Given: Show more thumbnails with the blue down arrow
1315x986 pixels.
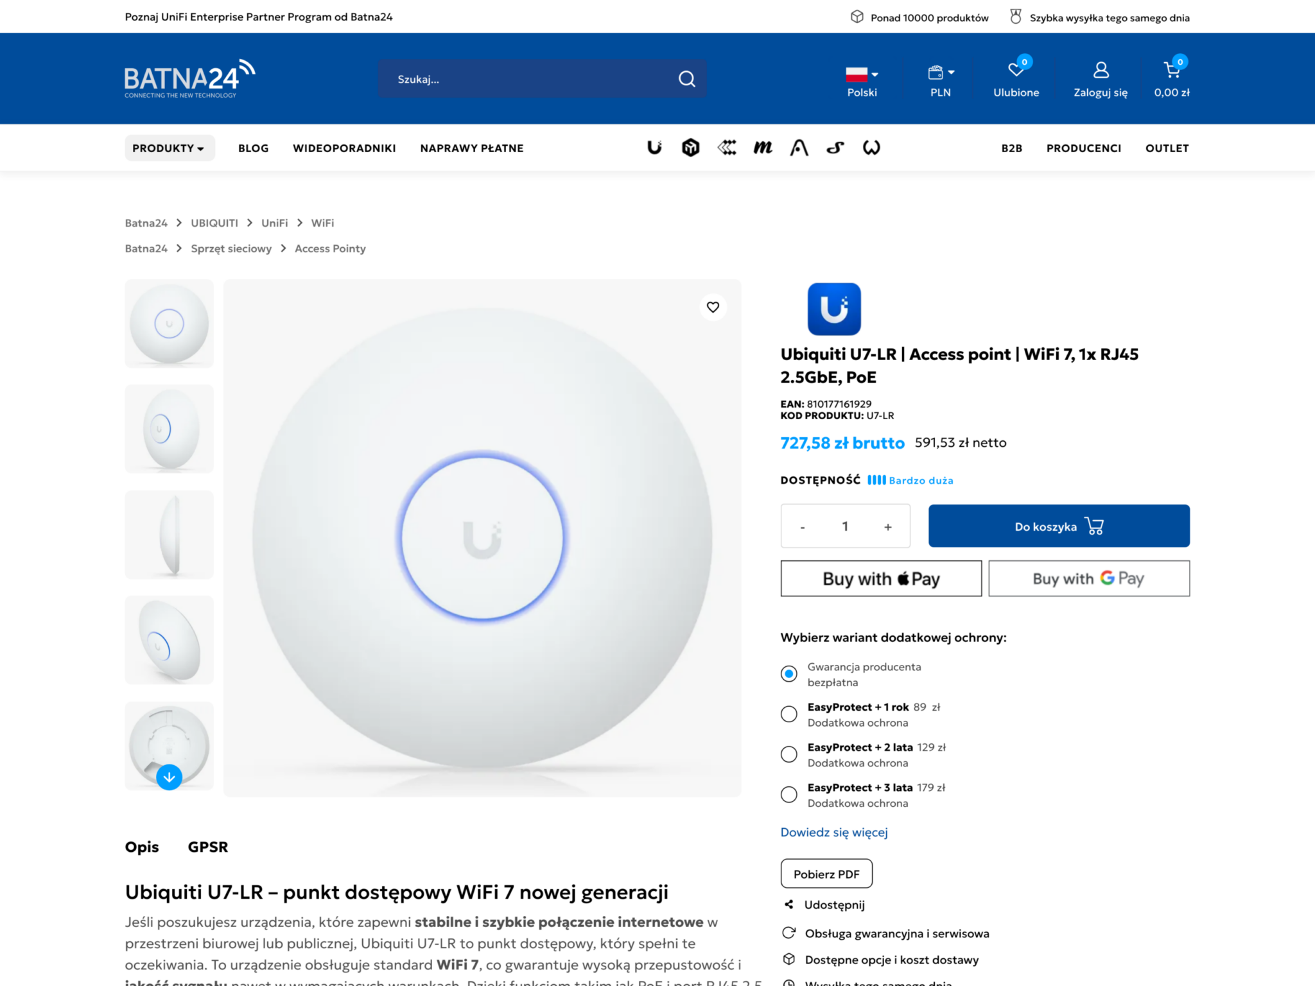Looking at the screenshot, I should tap(169, 777).
